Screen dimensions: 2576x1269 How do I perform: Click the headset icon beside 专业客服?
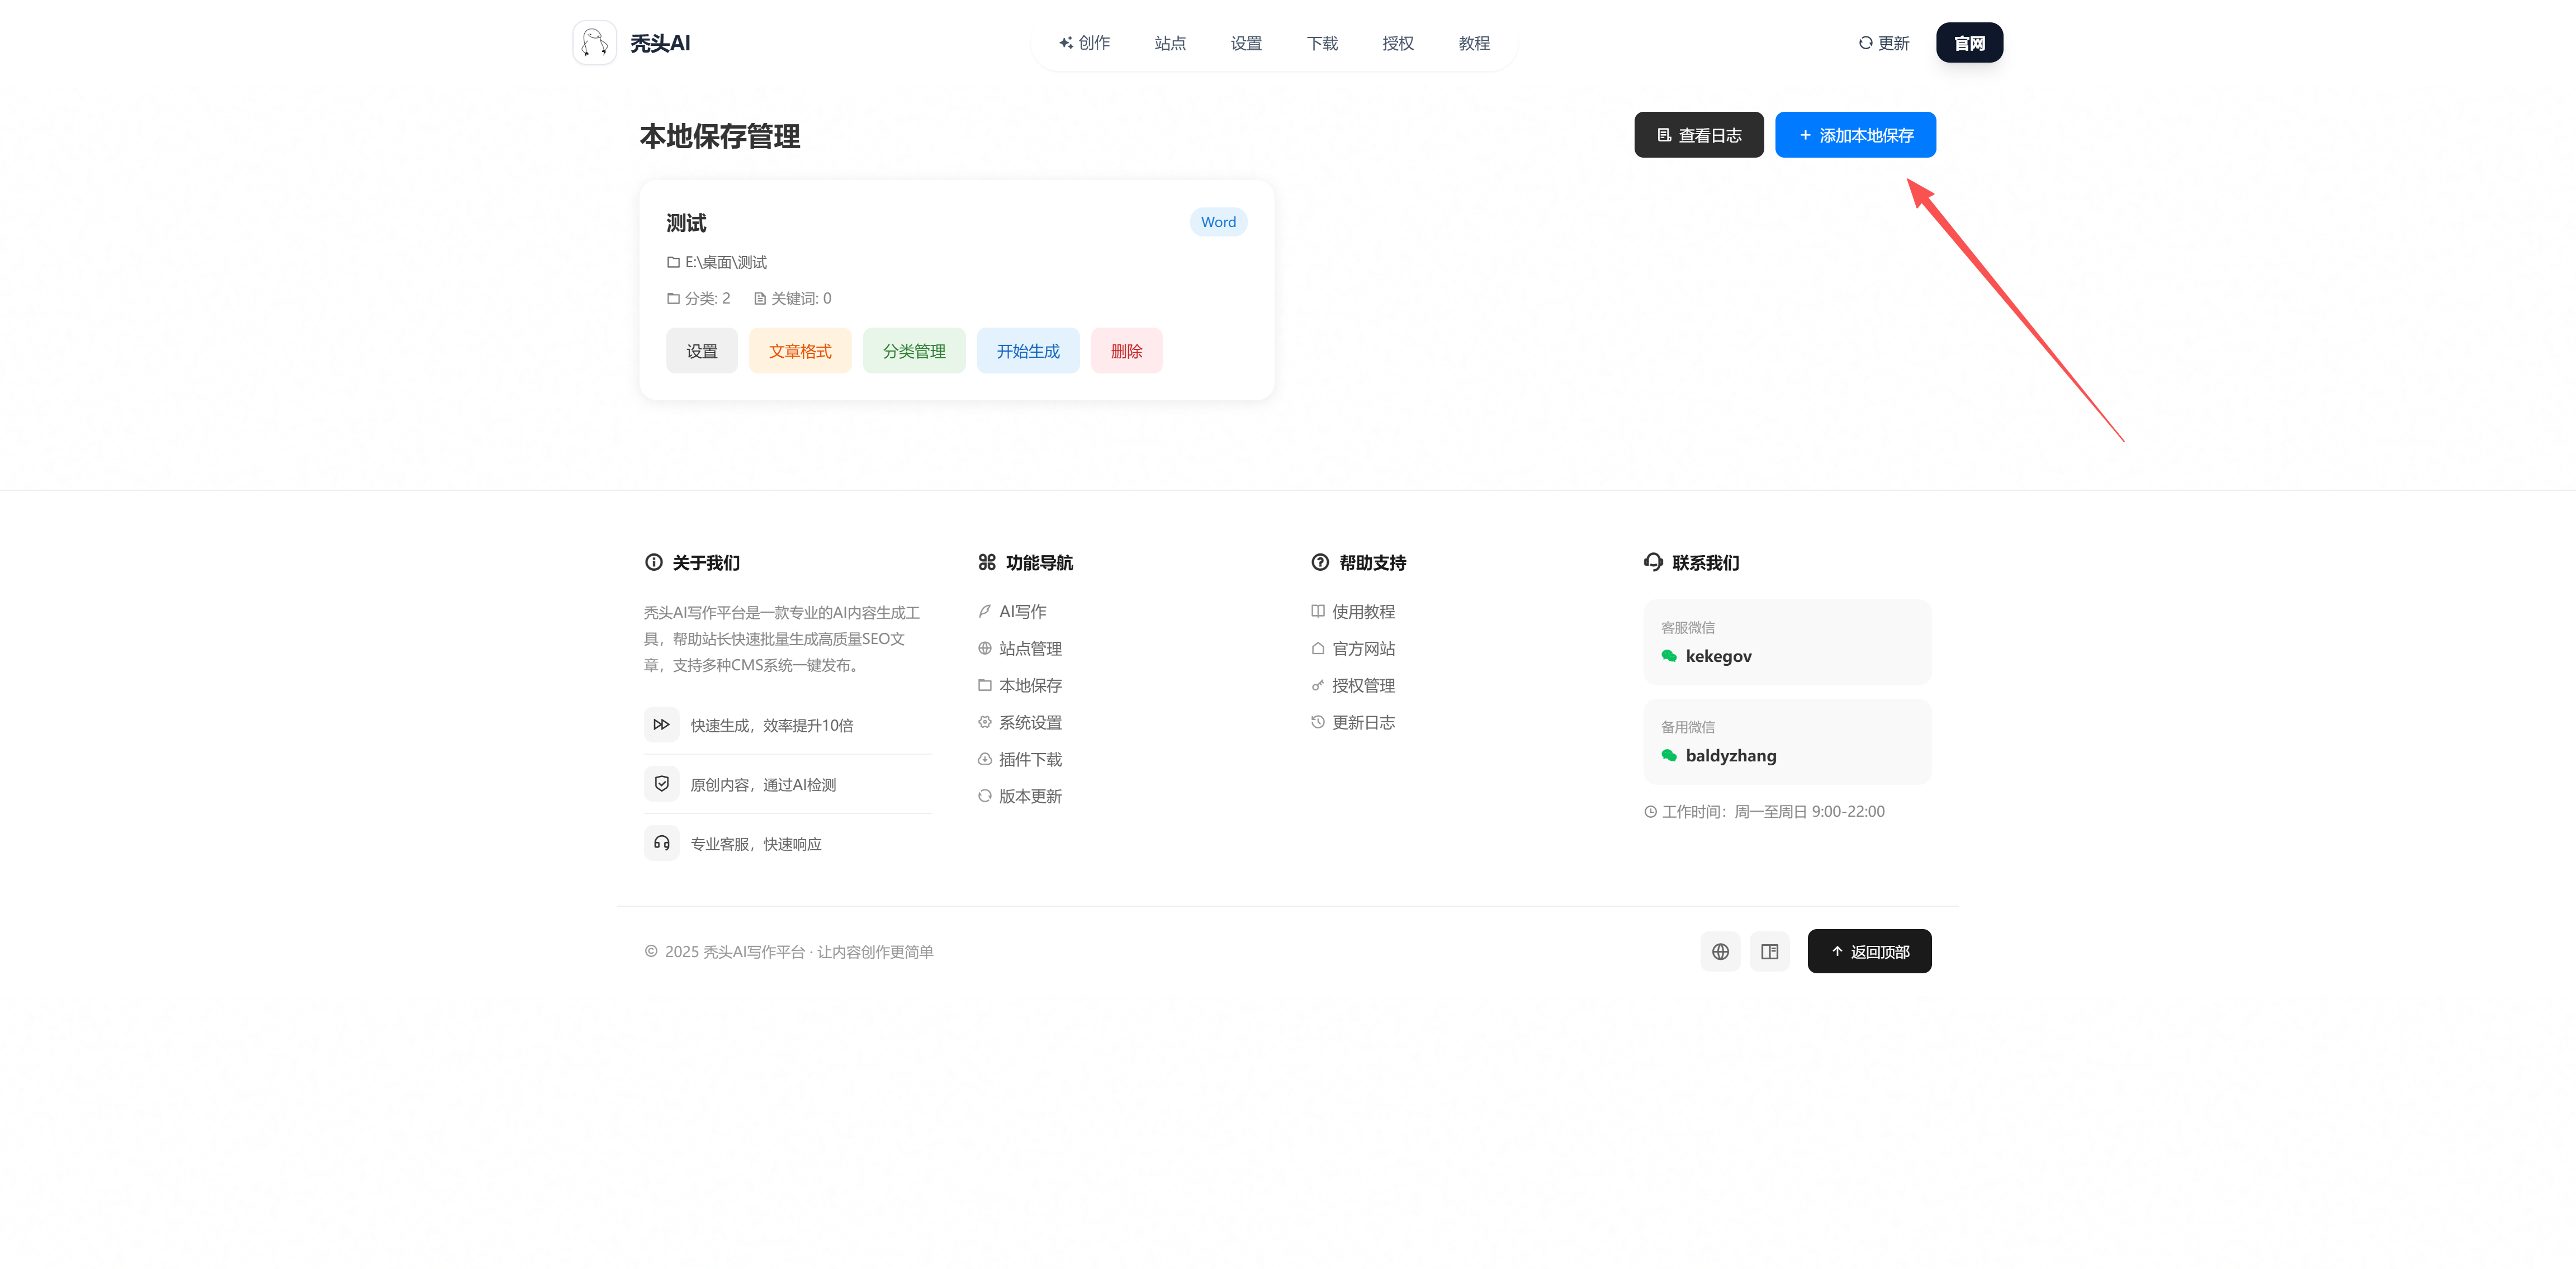(x=661, y=843)
